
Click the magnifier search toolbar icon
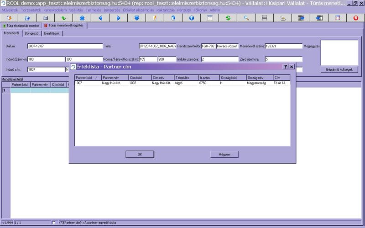tap(246, 18)
